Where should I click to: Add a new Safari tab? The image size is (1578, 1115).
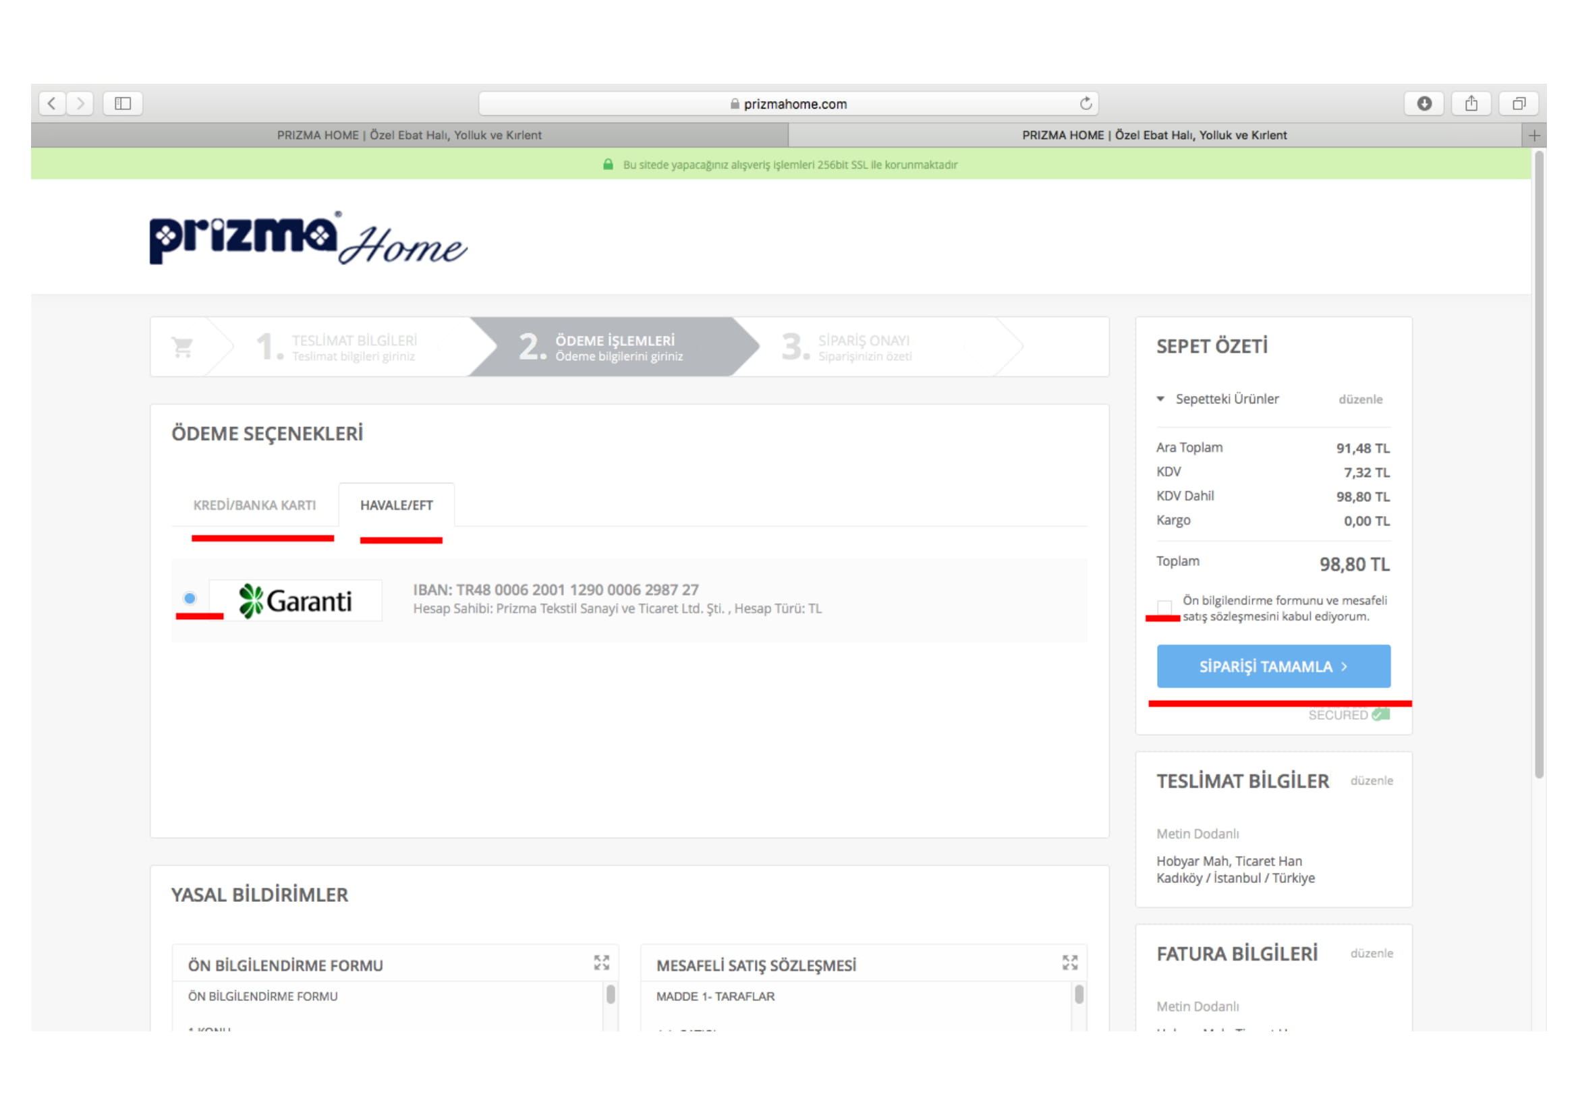tap(1534, 136)
